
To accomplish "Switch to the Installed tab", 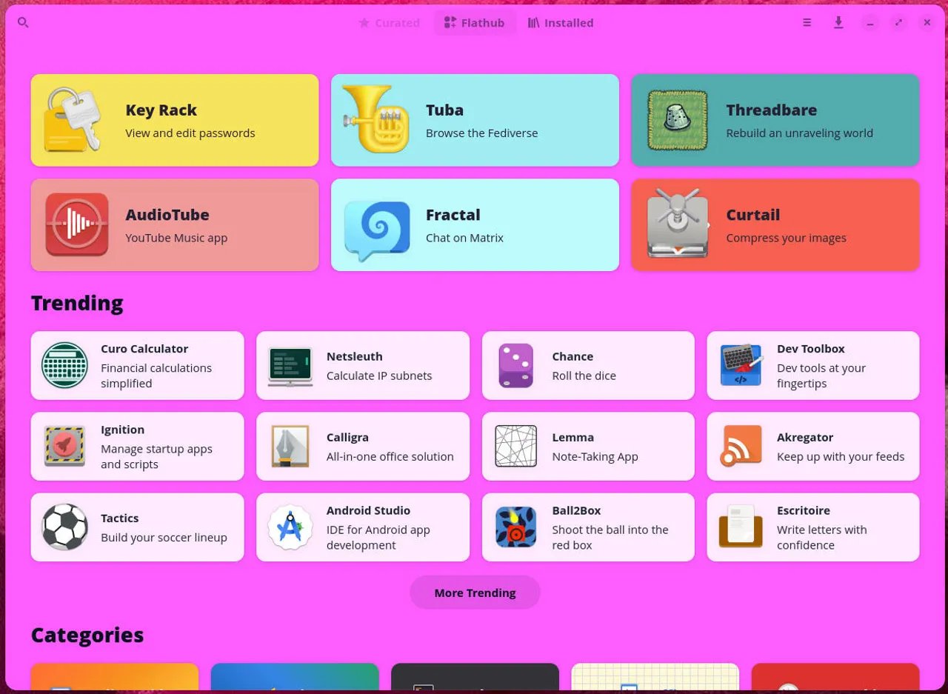I will (x=560, y=23).
